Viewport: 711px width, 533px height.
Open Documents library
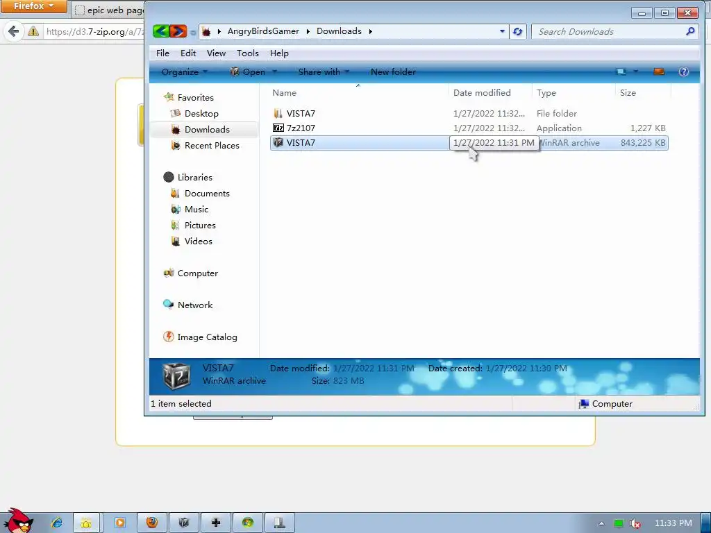(x=207, y=194)
